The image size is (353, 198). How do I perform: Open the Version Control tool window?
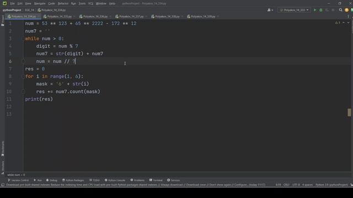18,180
